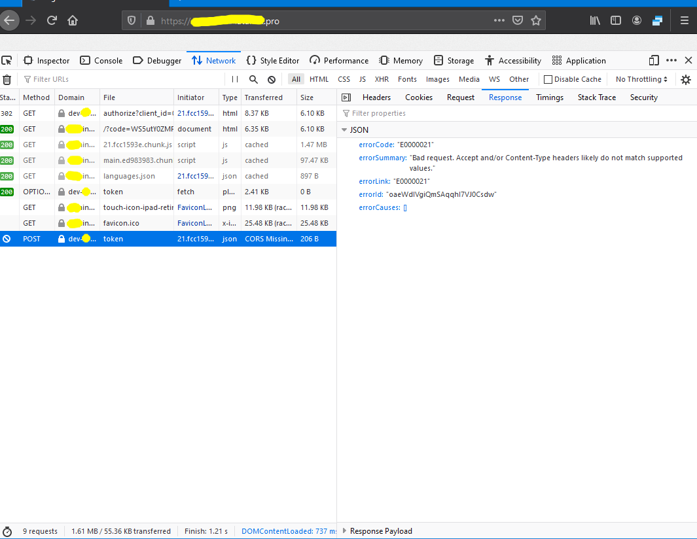Collapse the JSON response section
This screenshot has height=539, width=697.
click(344, 130)
